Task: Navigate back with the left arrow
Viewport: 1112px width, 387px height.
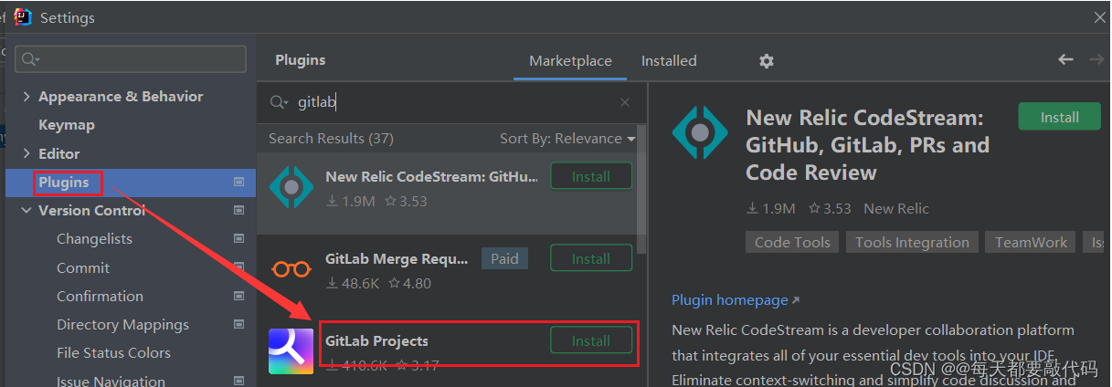Action: coord(1065,59)
